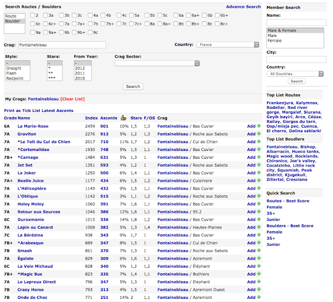Sort by the Index column header
333x302 pixels.
coord(92,118)
